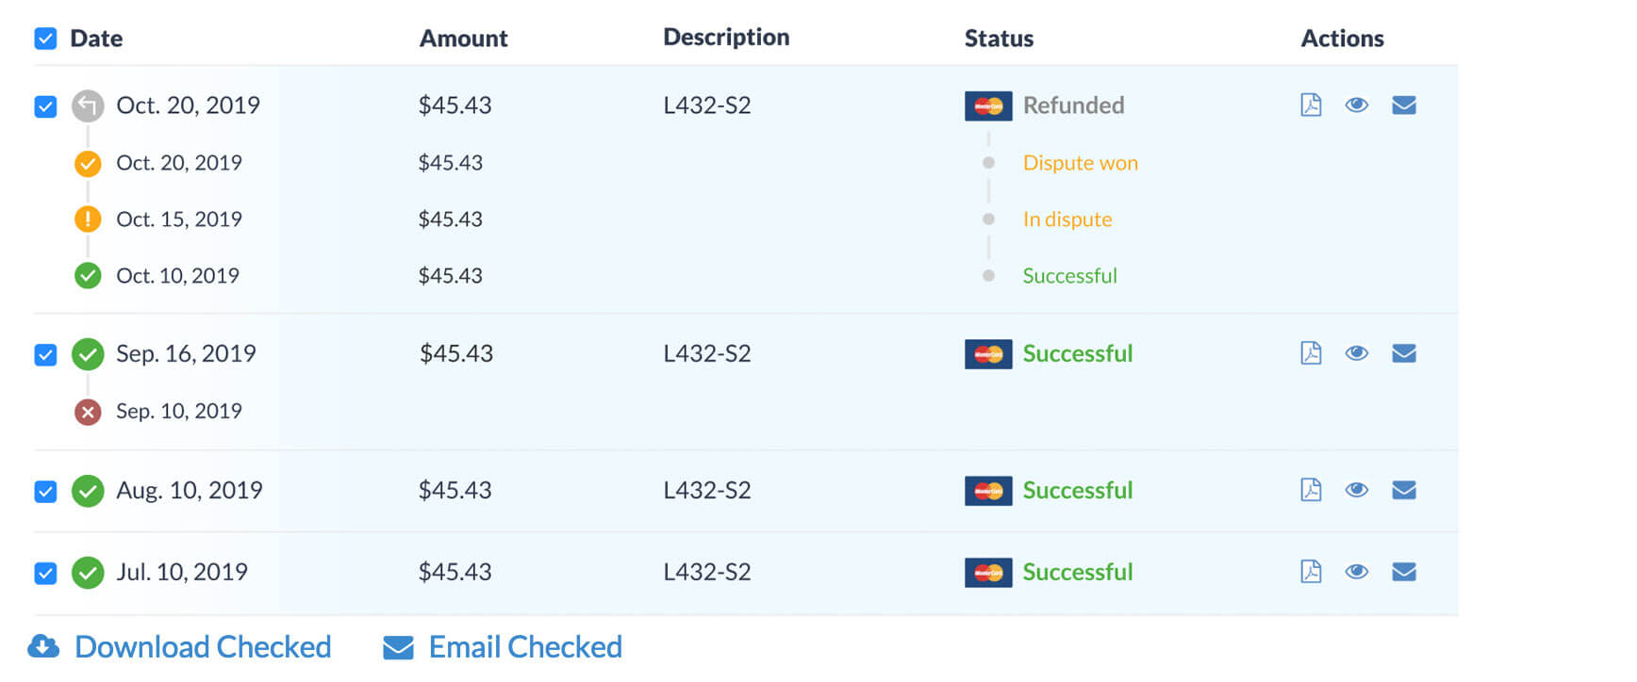
Task: Email receipt for Jul. 10, 2019 payment
Action: coord(1403,572)
